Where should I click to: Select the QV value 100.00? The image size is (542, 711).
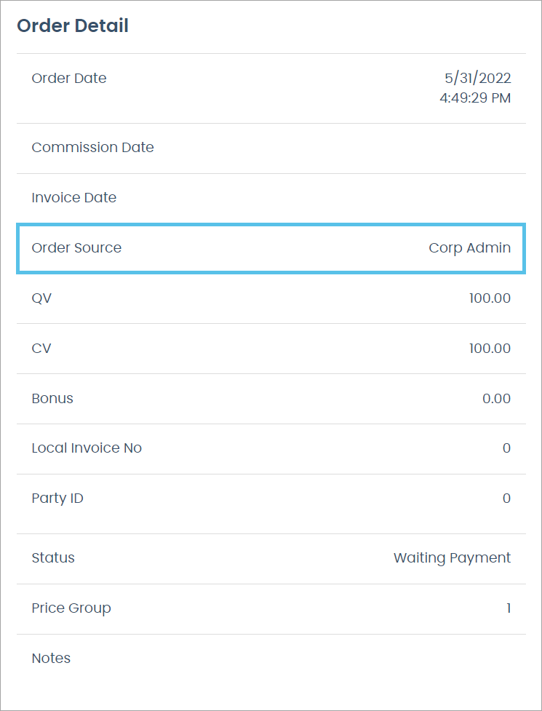[x=490, y=298]
